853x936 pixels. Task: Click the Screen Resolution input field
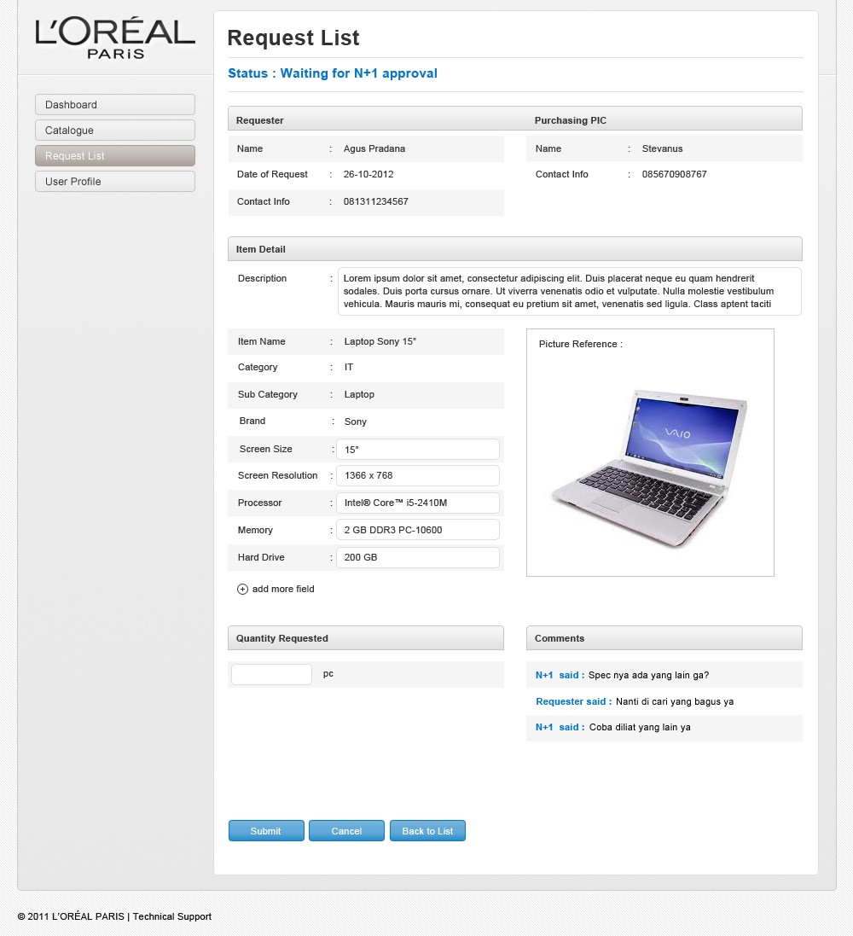(x=418, y=476)
